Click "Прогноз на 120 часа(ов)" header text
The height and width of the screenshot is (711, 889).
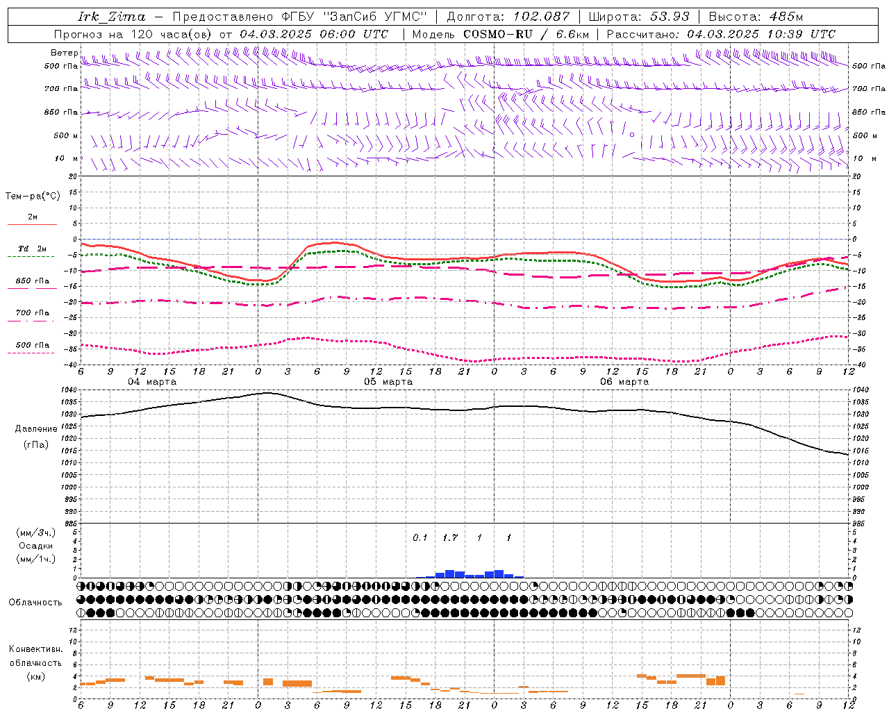point(133,34)
